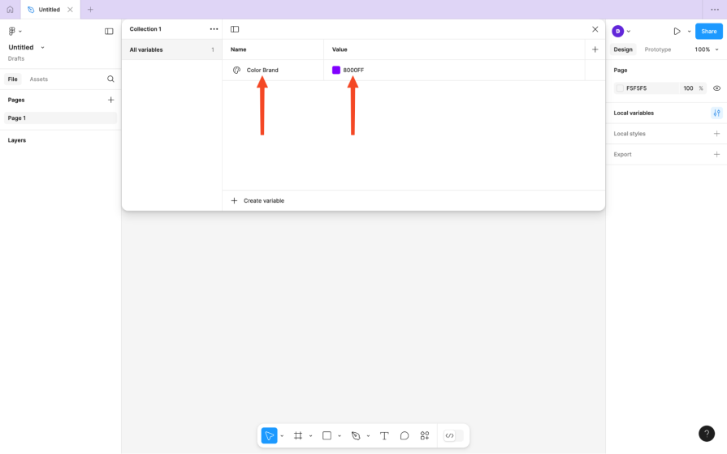Select the Frame tool
The image size is (727, 454).
[x=298, y=435]
